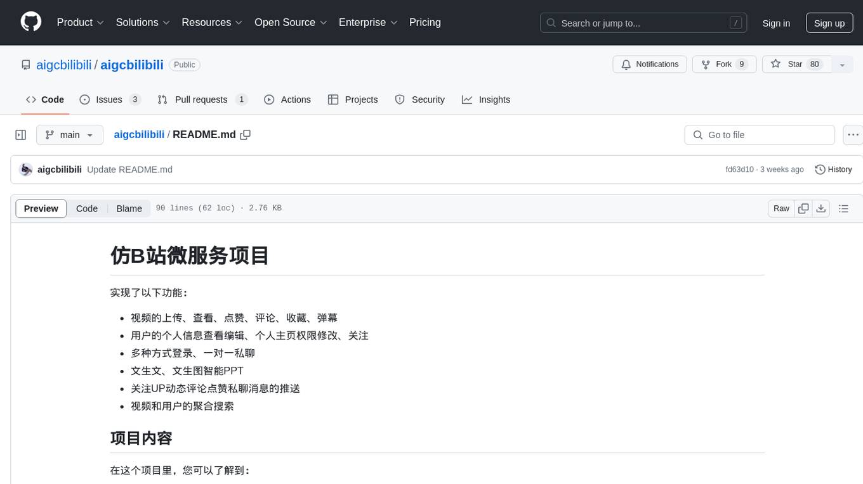The image size is (863, 484).
Task: View file History
Action: pos(833,169)
